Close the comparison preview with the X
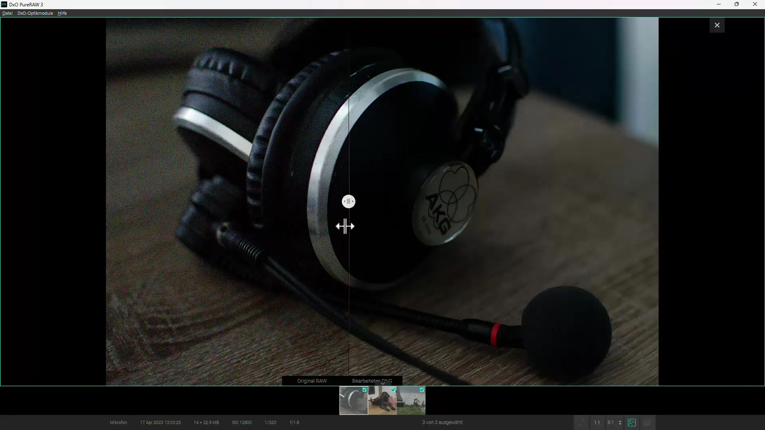This screenshot has height=430, width=765. 717,25
